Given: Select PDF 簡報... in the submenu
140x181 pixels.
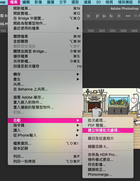Looking at the screenshot, I should (108, 125).
